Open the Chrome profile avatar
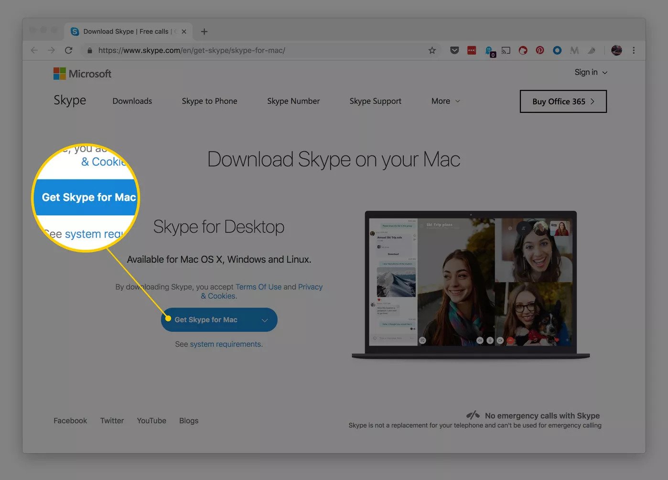The width and height of the screenshot is (668, 480). pyautogui.click(x=616, y=50)
